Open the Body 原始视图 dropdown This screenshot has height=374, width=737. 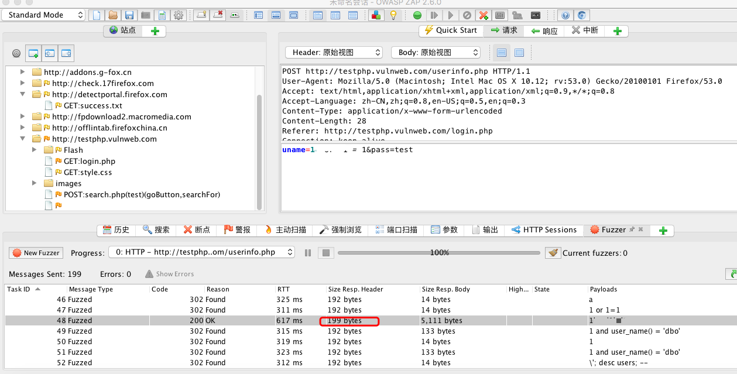[436, 53]
